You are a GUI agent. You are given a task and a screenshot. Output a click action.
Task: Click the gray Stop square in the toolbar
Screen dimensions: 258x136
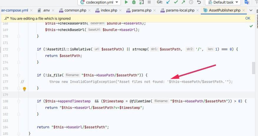click(149, 2)
